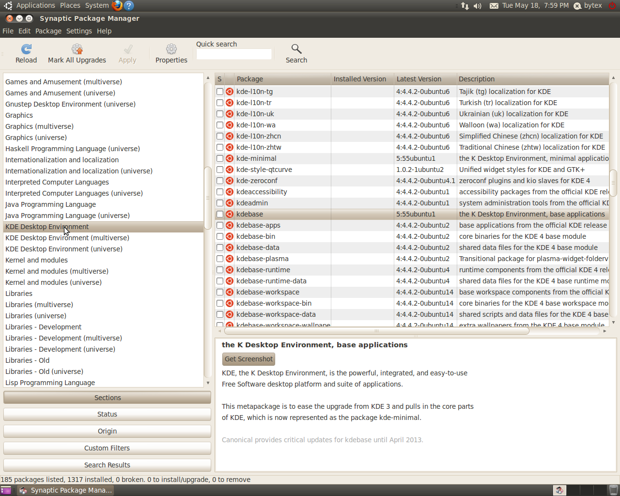Sort by Latest Version column

[425, 79]
